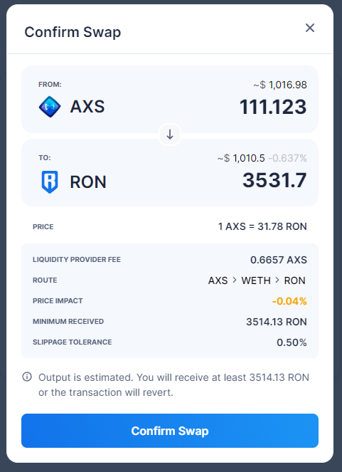Click the TO: label
The width and height of the screenshot is (342, 472).
tap(45, 158)
